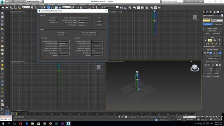The image size is (224, 126).
Task: Open the Workspace Default dropdown
Action: [x=34, y=1]
